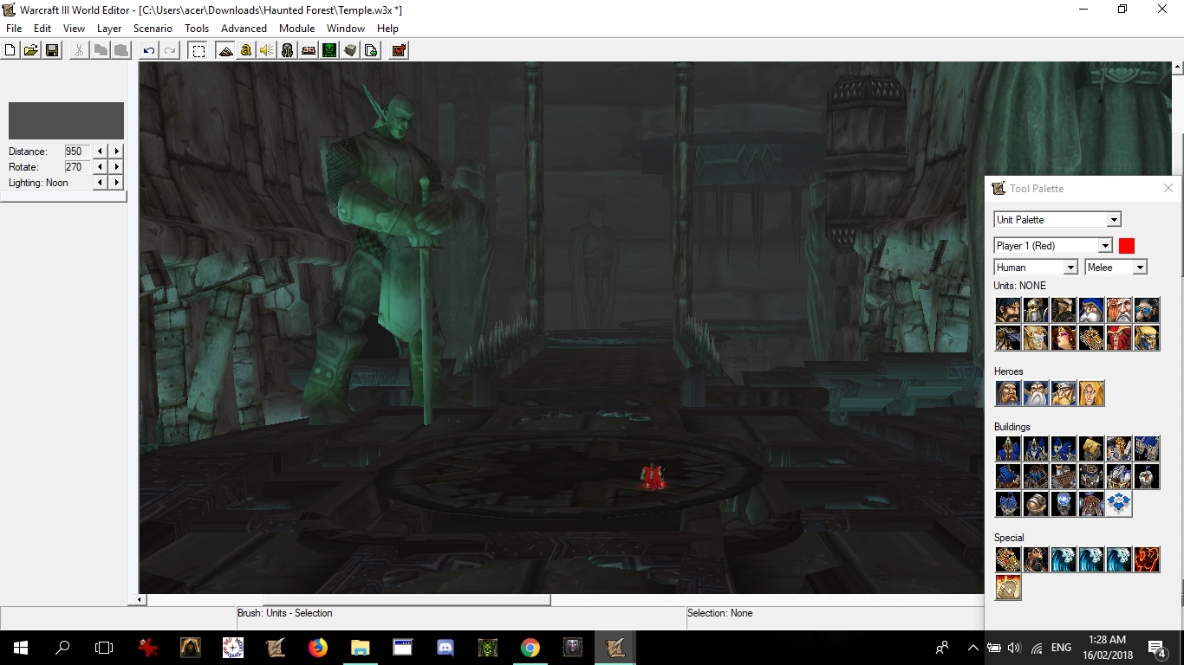
Task: Create a new map with toolbar icon
Action: point(10,50)
